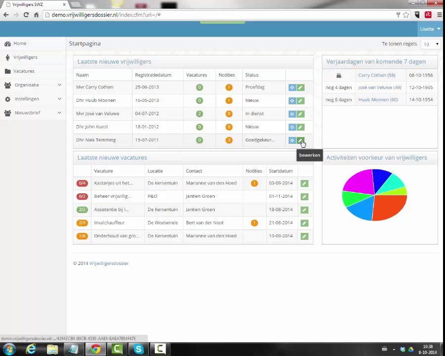
Task: Click the Registratiedatum column header
Action: [x=153, y=75]
